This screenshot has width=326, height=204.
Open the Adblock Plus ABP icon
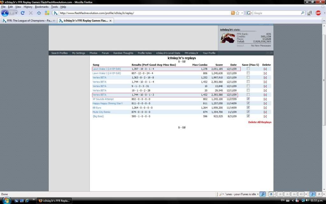pos(318,13)
